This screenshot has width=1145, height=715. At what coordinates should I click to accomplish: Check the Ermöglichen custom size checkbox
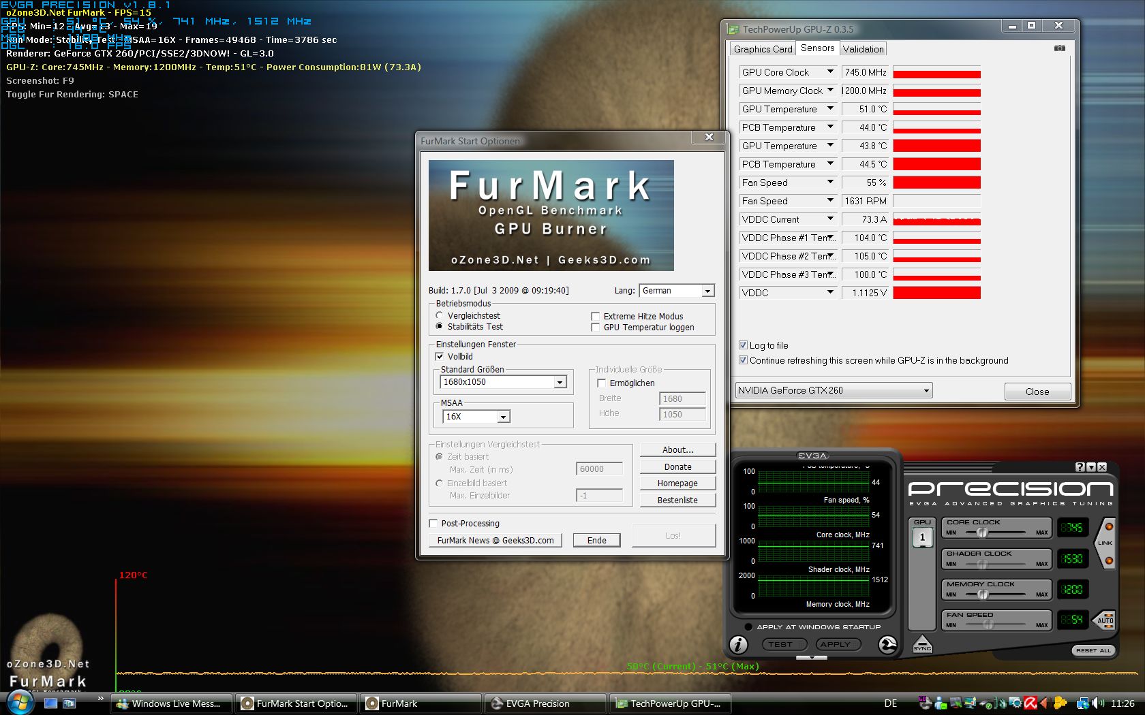601,383
